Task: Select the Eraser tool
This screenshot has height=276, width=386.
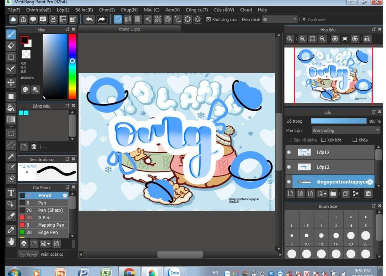Action: click(11, 45)
